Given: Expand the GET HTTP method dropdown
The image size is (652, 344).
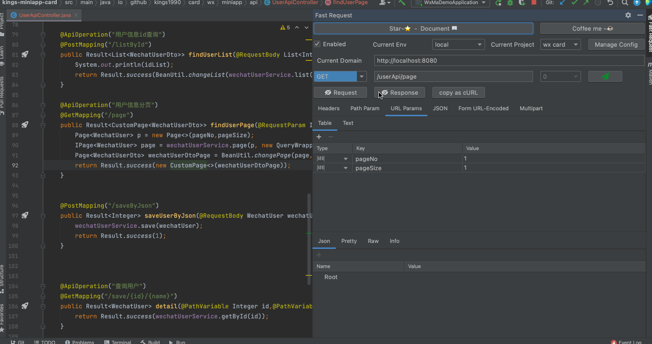Looking at the screenshot, I should 361,76.
